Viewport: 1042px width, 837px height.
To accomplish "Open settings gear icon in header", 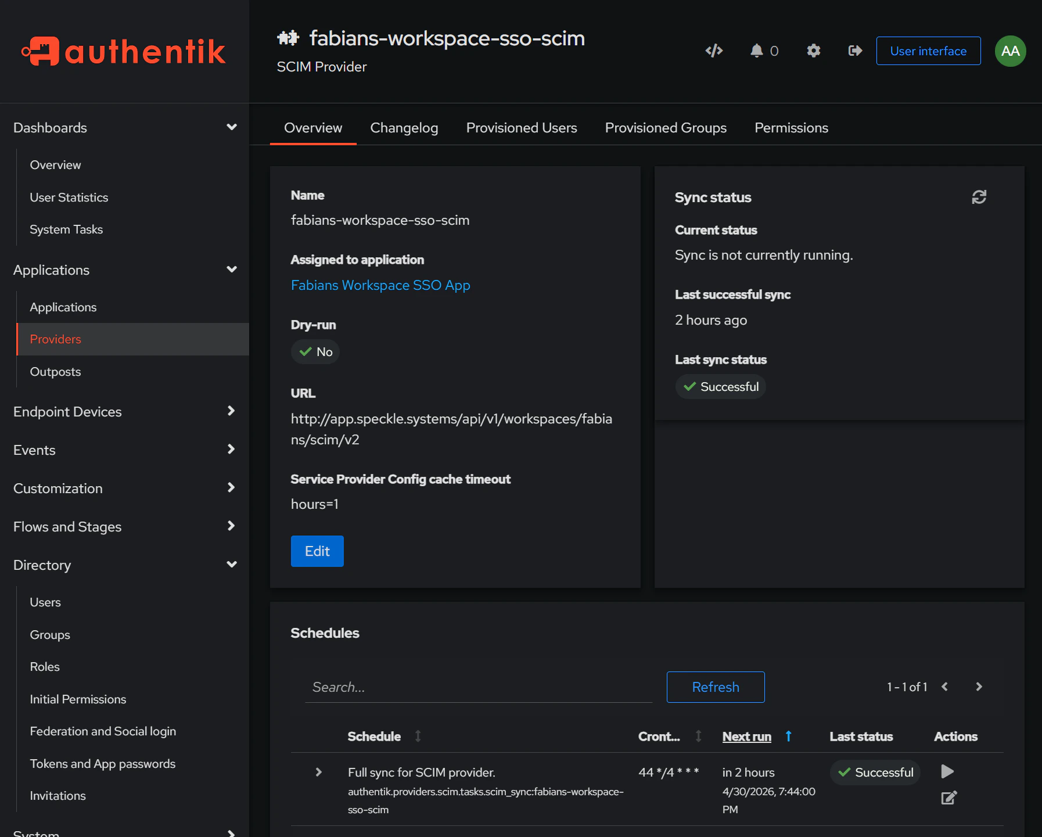I will [x=813, y=51].
